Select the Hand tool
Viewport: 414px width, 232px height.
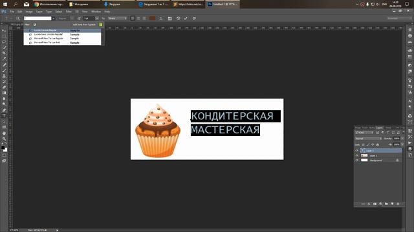(x=4, y=133)
